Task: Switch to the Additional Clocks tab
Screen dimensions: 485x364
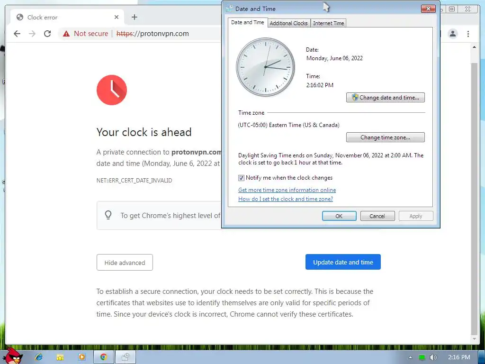Action: point(288,23)
